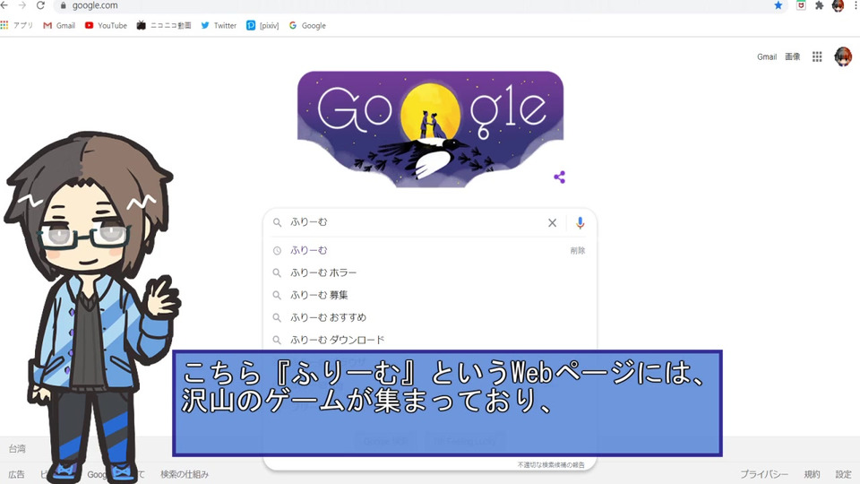The width and height of the screenshot is (860, 484).
Task: Reload the page with the refresh icon
Action: tap(40, 5)
